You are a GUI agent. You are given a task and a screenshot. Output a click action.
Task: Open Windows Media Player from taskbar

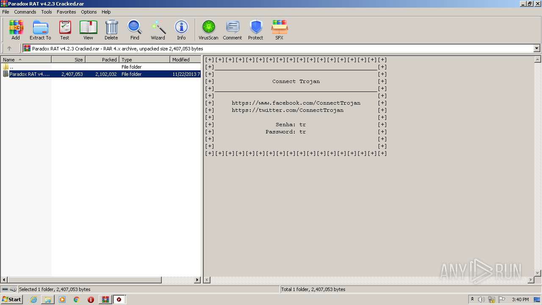coord(62,299)
